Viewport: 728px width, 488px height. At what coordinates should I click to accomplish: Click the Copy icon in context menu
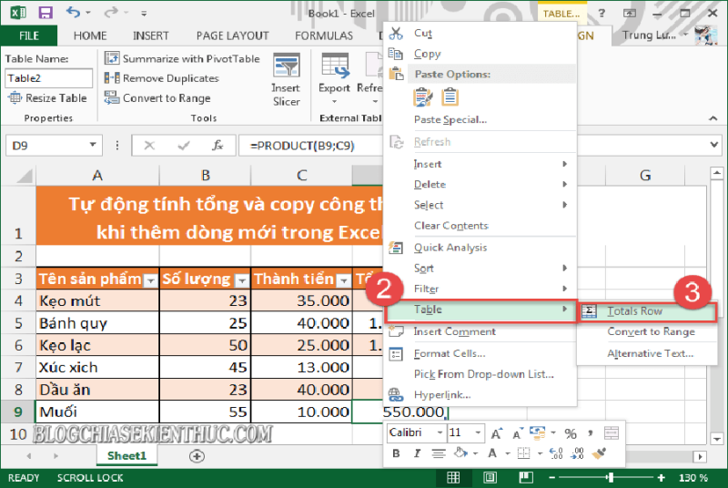pos(396,54)
